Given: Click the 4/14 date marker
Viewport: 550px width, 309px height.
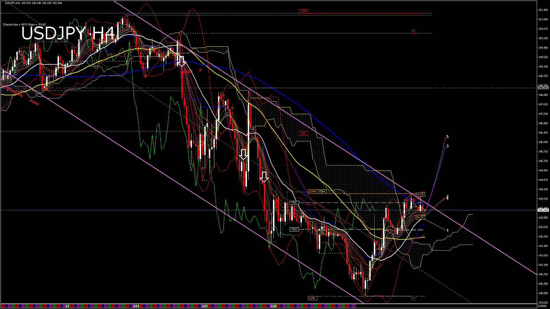Looking at the screenshot, I should coord(136,306).
